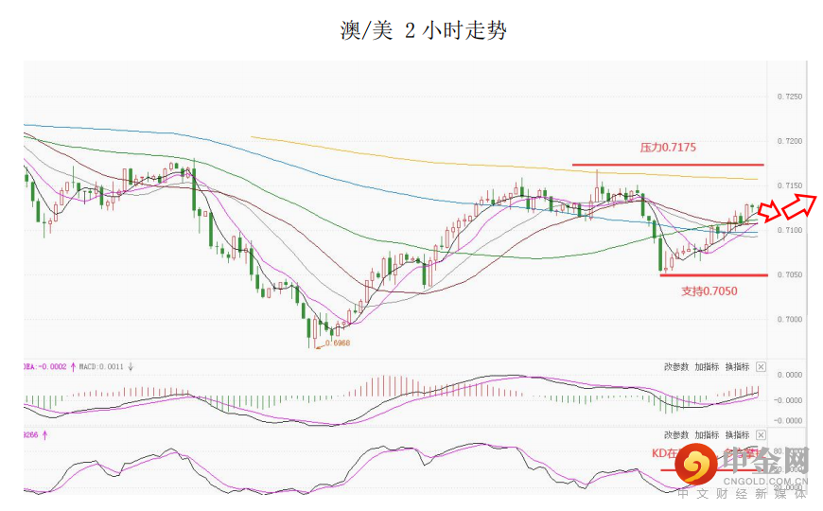Click the 0.7250 price axis label
The height and width of the screenshot is (511, 823).
[x=789, y=97]
